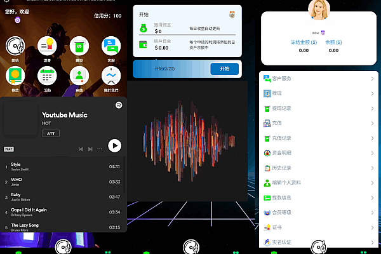The height and width of the screenshot is (254, 381).
Task: Tap bottom disc icon on the home screen
Action: coord(63,247)
